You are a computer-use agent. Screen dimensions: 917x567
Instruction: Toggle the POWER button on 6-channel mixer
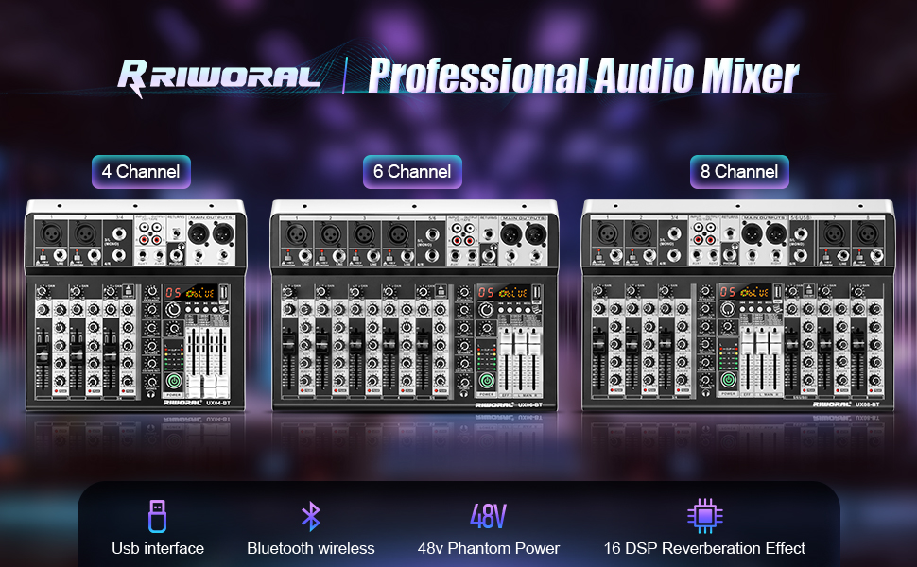[x=485, y=383]
